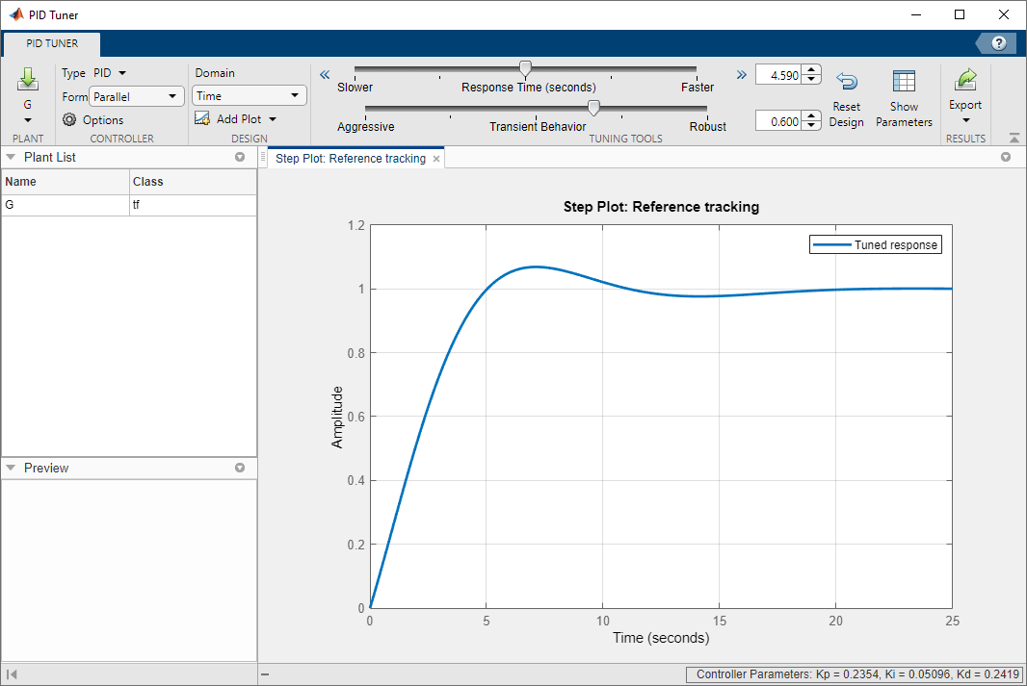The width and height of the screenshot is (1027, 686).
Task: Open controller Options gear icon
Action: coord(69,120)
